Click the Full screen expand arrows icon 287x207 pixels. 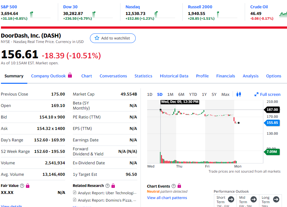(x=256, y=94)
